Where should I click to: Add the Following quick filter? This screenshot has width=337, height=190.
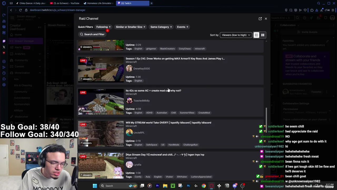[x=103, y=27]
